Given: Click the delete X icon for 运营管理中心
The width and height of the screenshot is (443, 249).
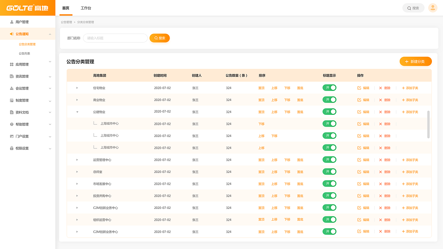Looking at the screenshot, I should pyautogui.click(x=381, y=160).
